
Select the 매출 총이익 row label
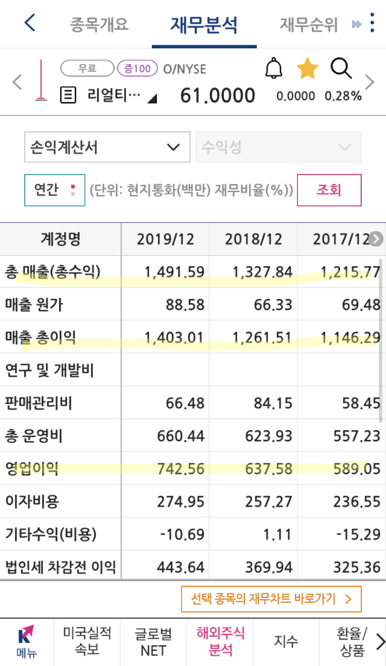point(40,338)
